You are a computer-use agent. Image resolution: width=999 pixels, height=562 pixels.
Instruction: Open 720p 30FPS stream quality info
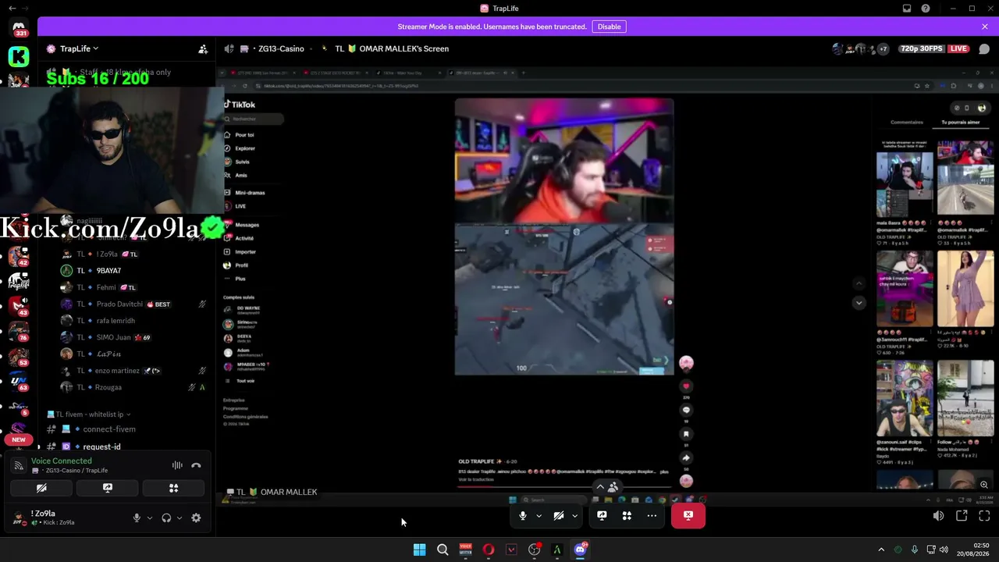tap(921, 48)
